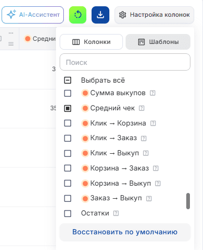Image resolution: width=203 pixels, height=250 pixels.
Task: Click the board icon in Шаблоны tab
Action: [x=141, y=42]
